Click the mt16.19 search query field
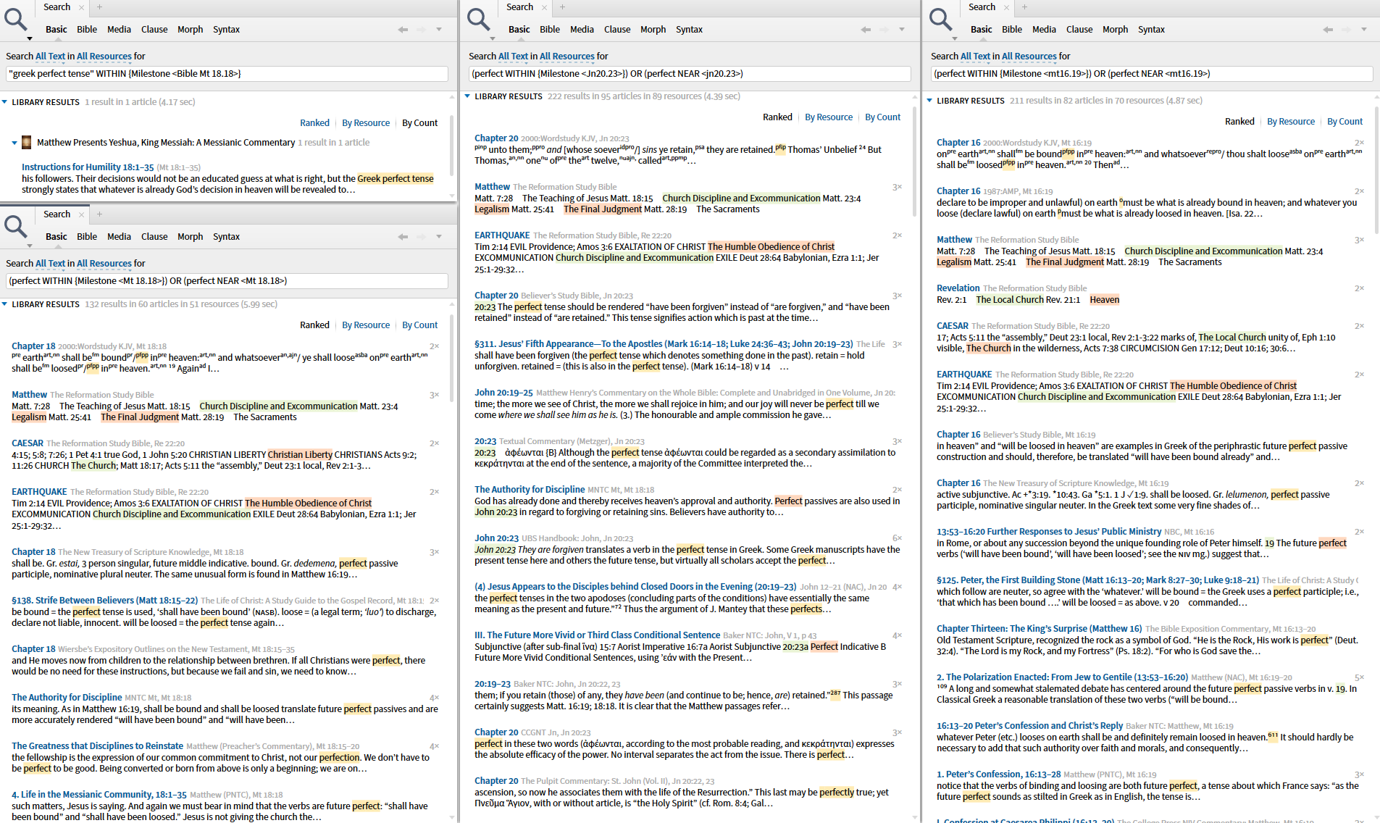 click(x=1152, y=74)
